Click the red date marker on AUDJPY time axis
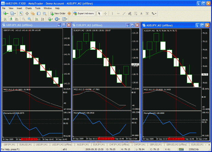This screenshot has height=152, width=212. pos(176,139)
